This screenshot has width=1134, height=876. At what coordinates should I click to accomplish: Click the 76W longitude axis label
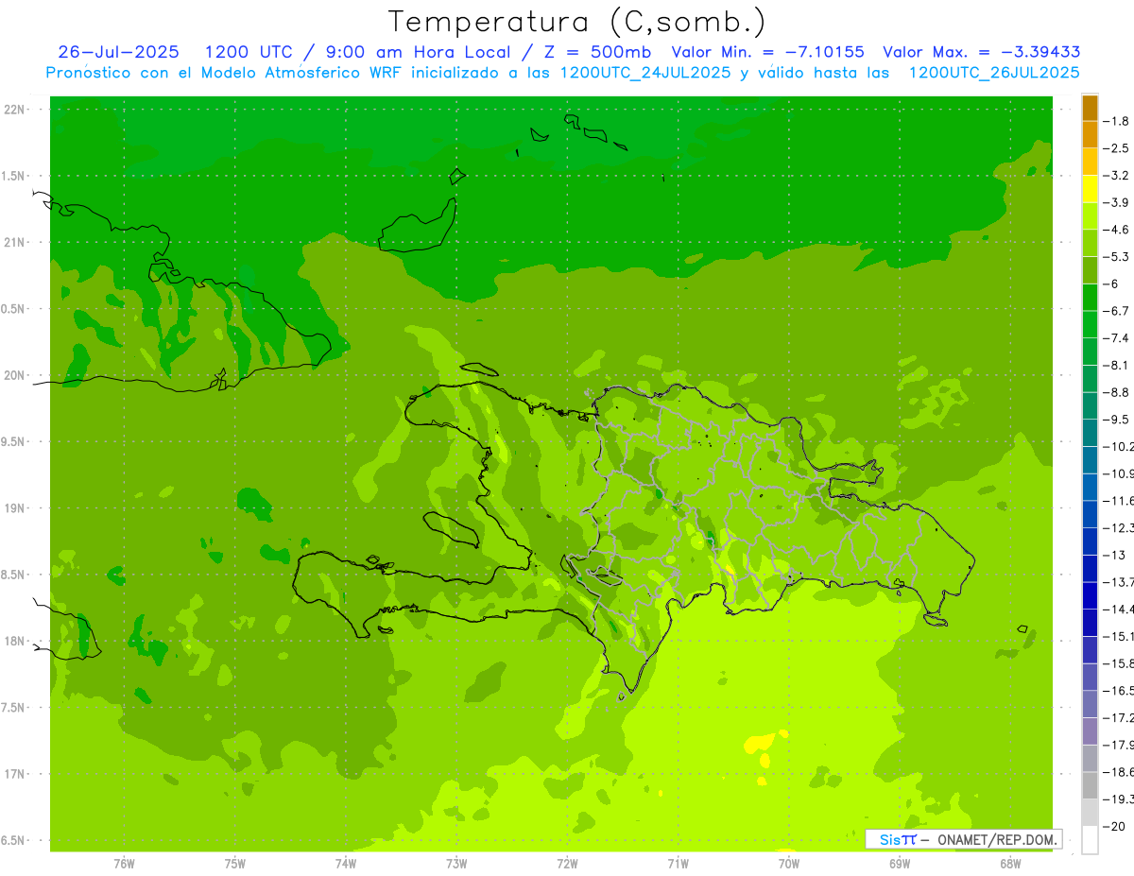click(x=124, y=863)
